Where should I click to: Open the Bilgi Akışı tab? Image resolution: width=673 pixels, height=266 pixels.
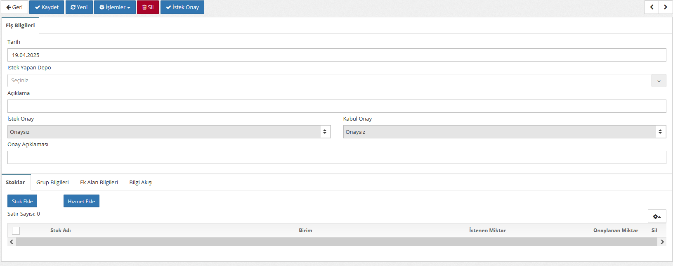pyautogui.click(x=141, y=182)
